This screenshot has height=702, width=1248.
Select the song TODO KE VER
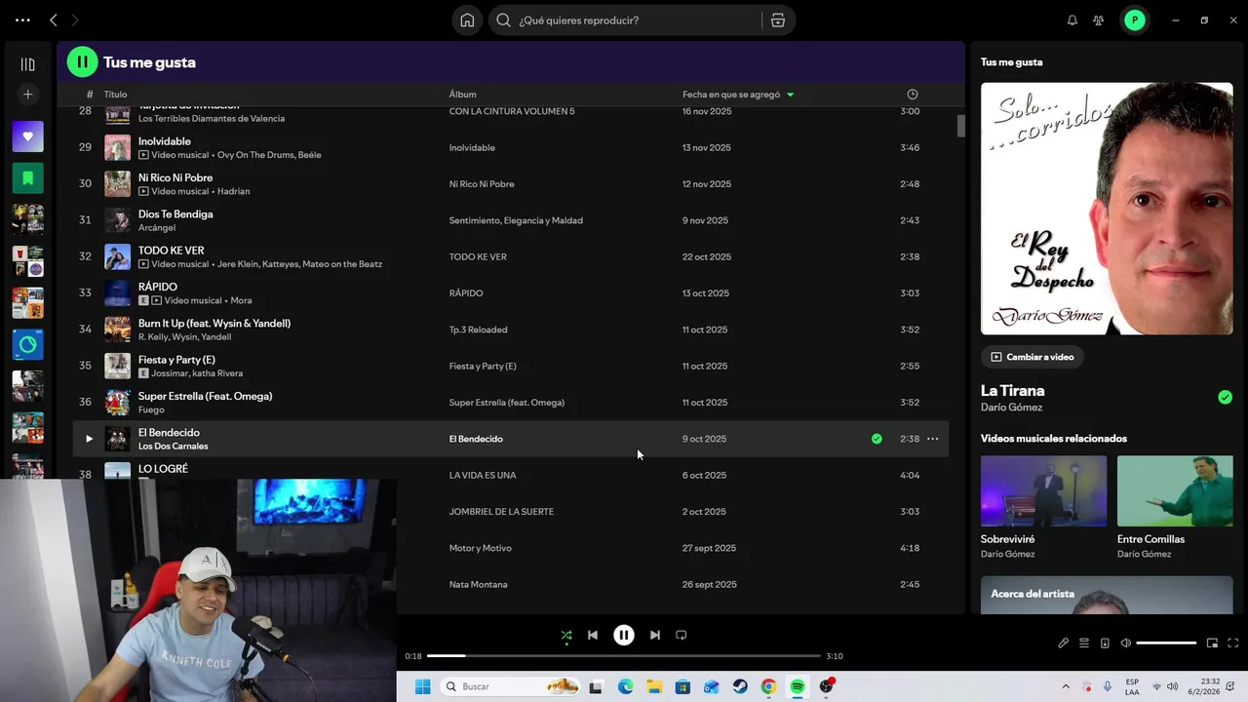171,251
